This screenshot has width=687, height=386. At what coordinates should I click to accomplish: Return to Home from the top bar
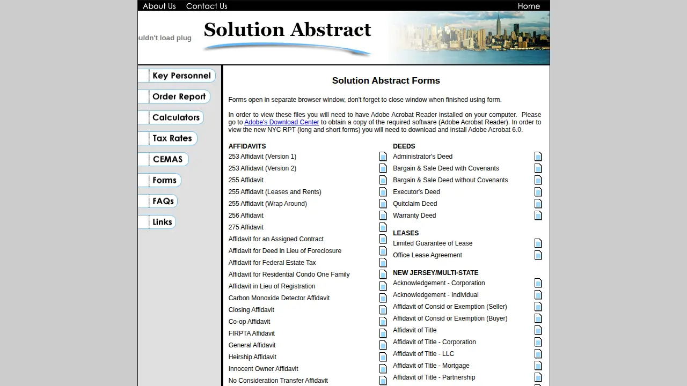pyautogui.click(x=529, y=6)
